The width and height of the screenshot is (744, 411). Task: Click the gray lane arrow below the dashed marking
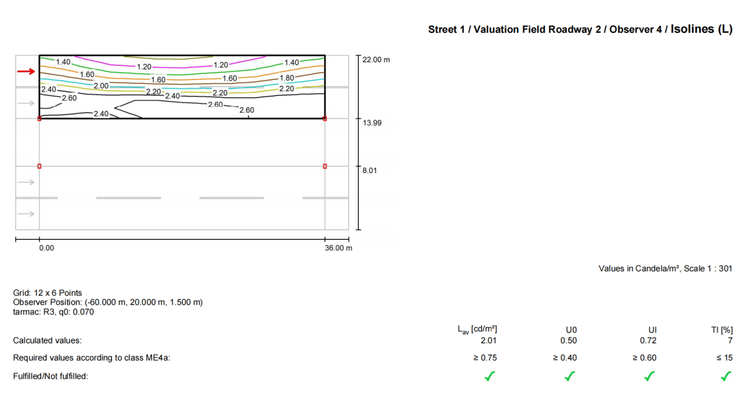click(x=26, y=214)
